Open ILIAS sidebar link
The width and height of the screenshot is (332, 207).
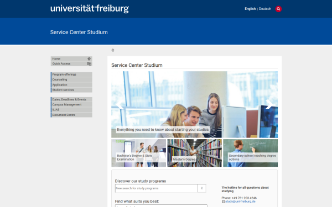pos(71,110)
